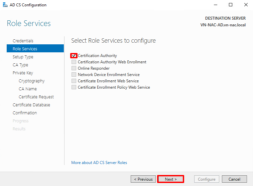253x186 pixels.
Task: Select Certificate Enrollment Web Service checkbox
Action: pyautogui.click(x=74, y=81)
